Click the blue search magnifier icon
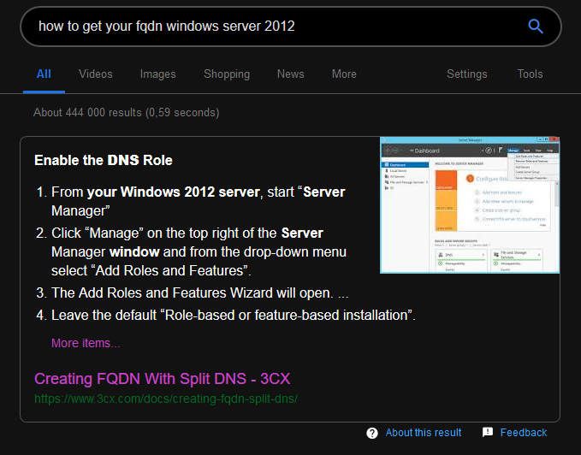The width and height of the screenshot is (581, 455). tap(536, 27)
